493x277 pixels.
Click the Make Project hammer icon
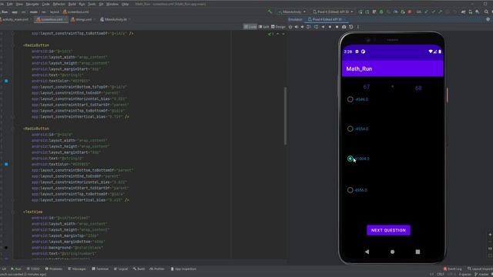point(270,12)
